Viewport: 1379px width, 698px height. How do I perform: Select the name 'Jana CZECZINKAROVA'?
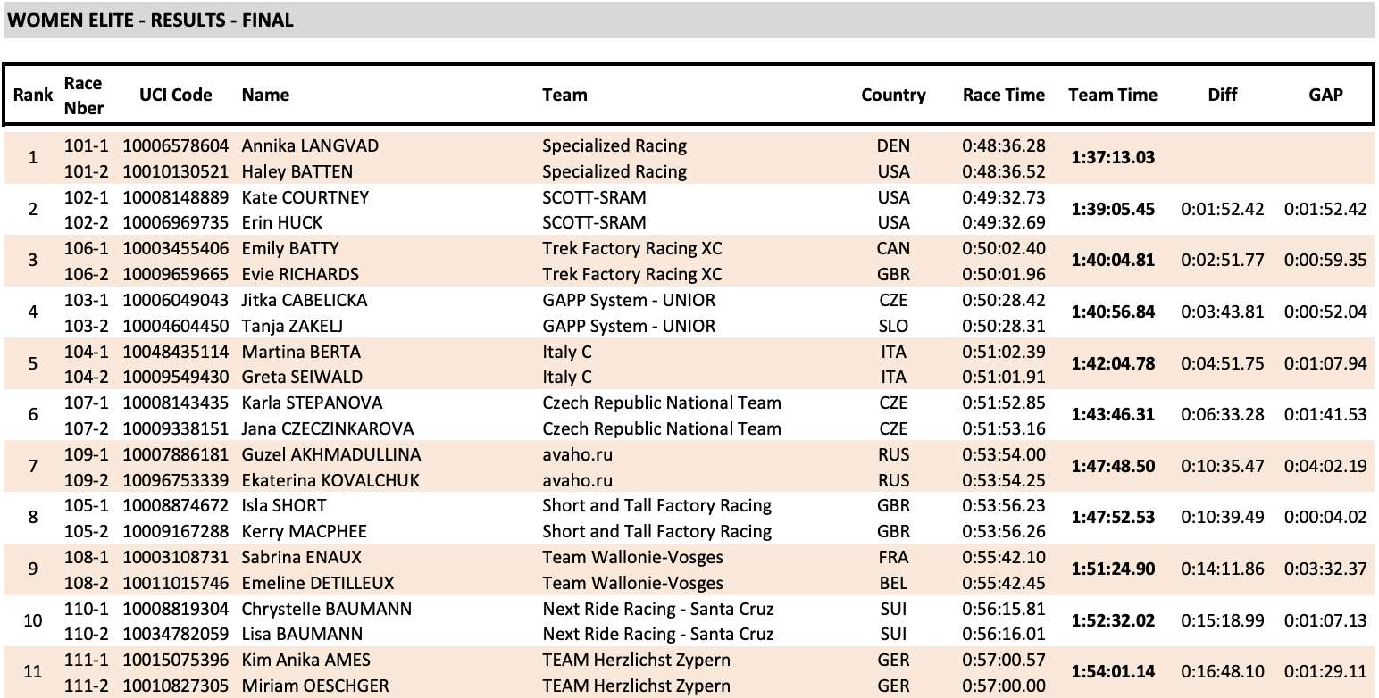point(328,428)
